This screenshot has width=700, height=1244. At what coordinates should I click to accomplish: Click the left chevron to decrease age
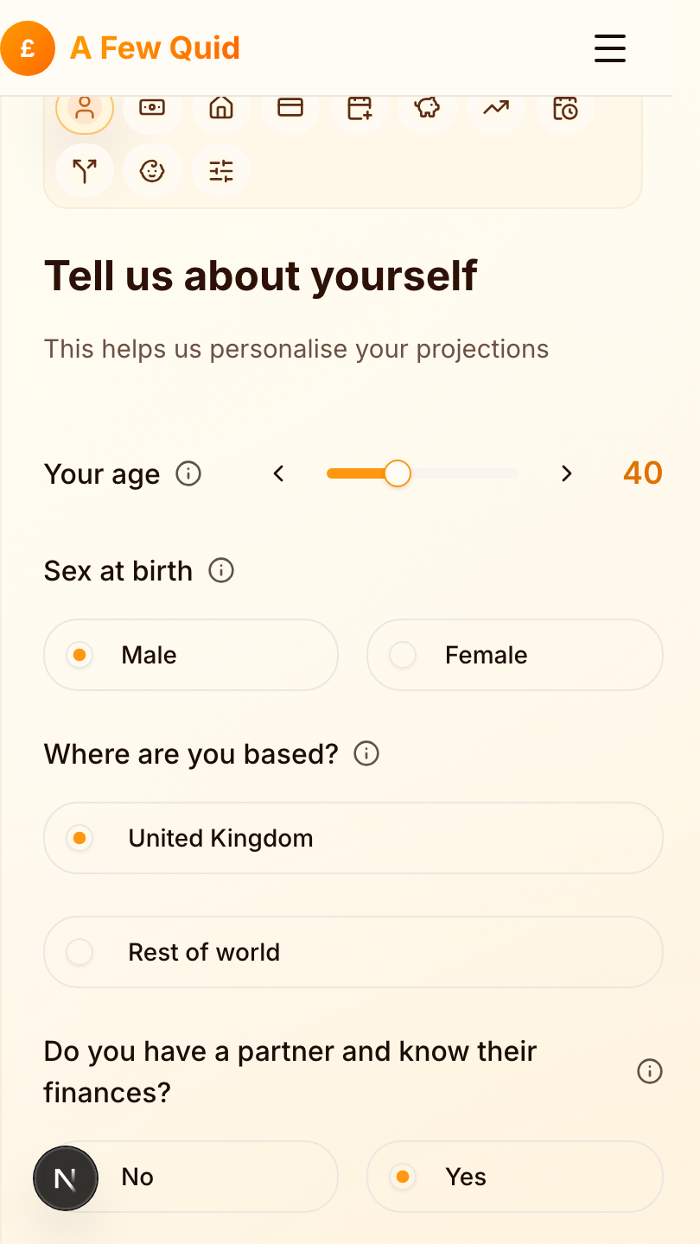click(x=278, y=473)
